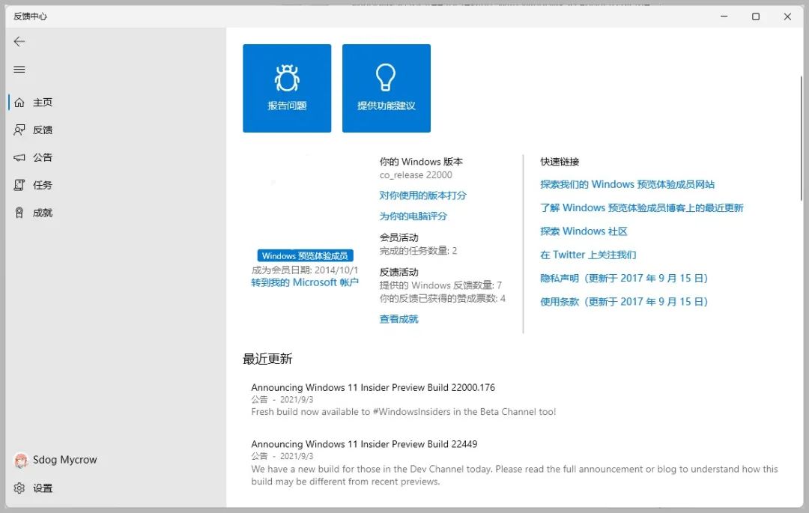Screen dimensions: 809x513
Task: Click 'Fresh build now available' description text
Action: [404, 412]
